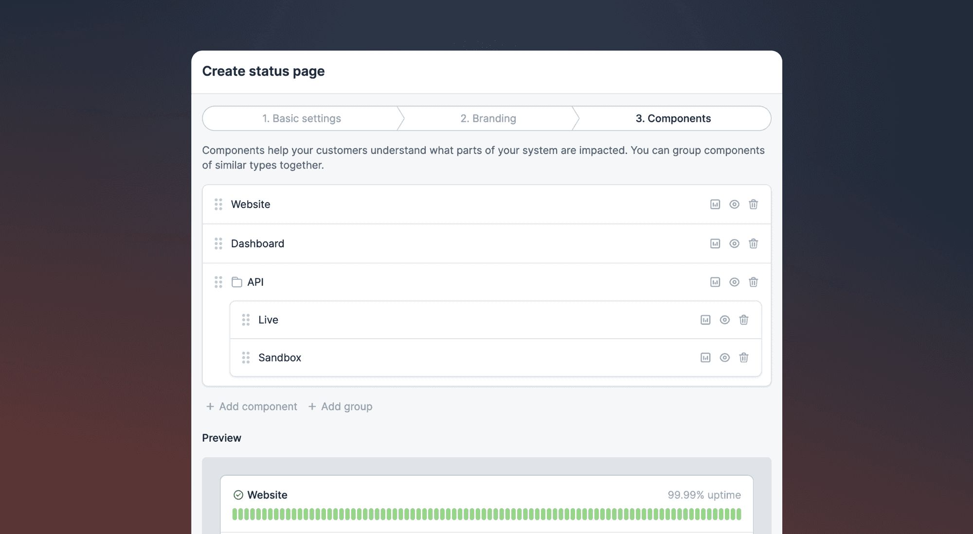973x534 pixels.
Task: Click the chart icon on API group row
Action: tap(715, 282)
